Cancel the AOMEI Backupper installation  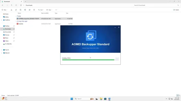click(117, 58)
